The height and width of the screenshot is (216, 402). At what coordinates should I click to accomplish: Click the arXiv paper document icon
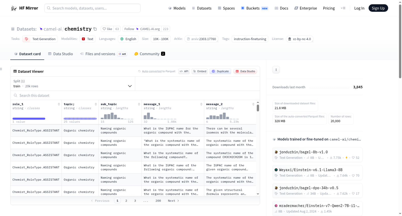pyautogui.click(x=188, y=39)
